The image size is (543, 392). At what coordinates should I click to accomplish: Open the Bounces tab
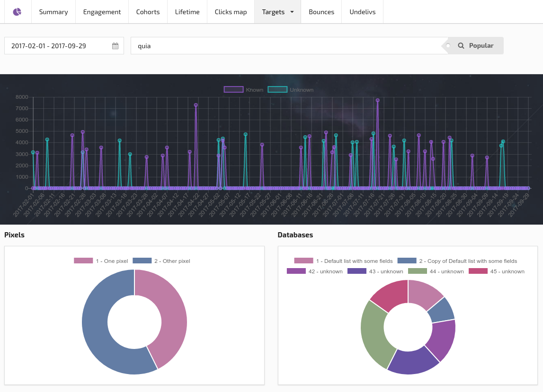[x=321, y=12]
